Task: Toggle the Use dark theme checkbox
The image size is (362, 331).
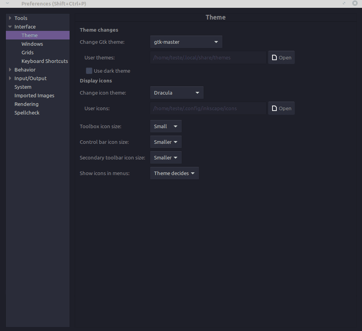Action: point(89,71)
